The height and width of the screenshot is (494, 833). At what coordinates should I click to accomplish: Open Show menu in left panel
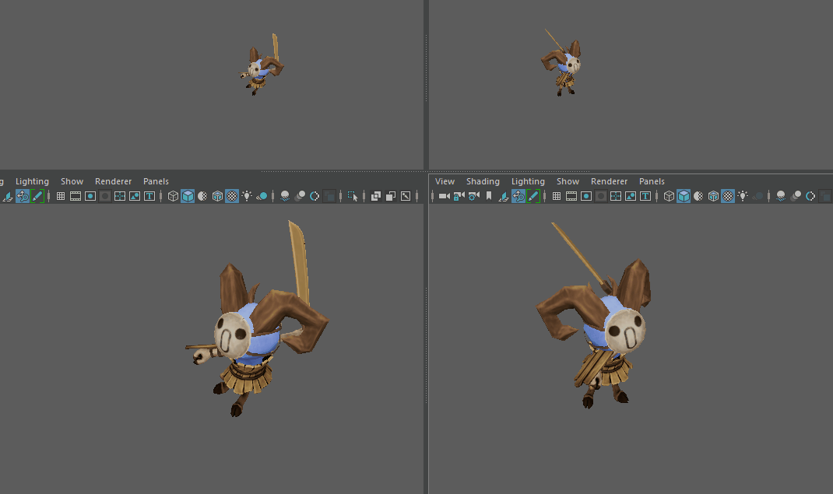pos(72,181)
